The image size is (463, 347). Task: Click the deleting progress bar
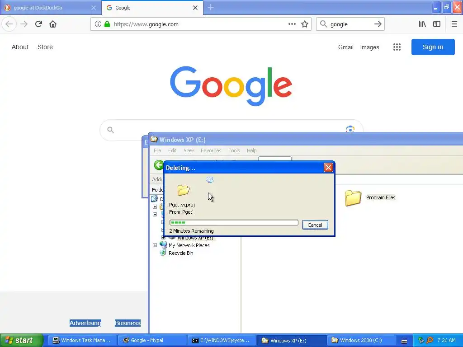[x=234, y=222]
